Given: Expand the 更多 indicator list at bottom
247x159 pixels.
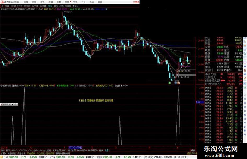Looking at the screenshot, I should click(101, 150).
